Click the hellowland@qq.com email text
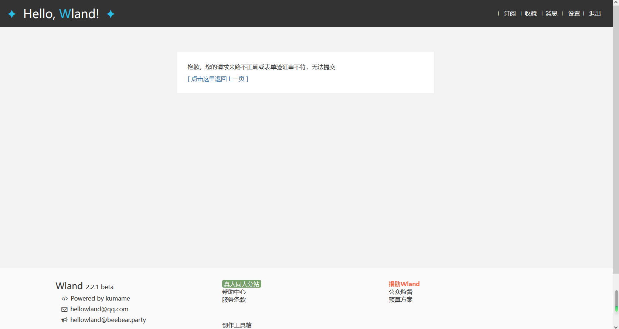 point(99,309)
